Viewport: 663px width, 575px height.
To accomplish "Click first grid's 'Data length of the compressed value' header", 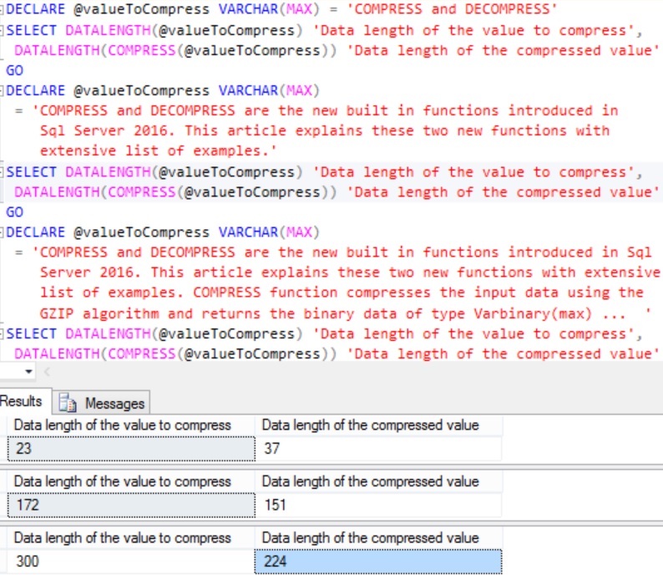I will (x=378, y=425).
